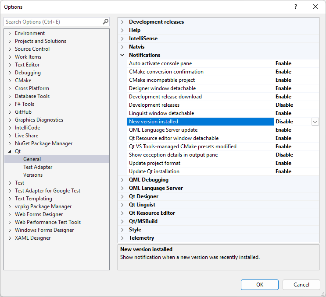Expand the Qt Resource Editor category

point(122,213)
